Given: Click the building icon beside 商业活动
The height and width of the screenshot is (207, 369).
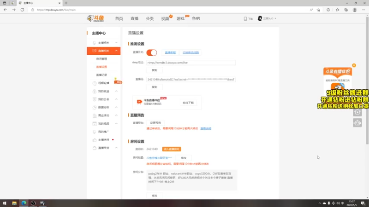Looking at the screenshot, I should (x=95, y=115).
